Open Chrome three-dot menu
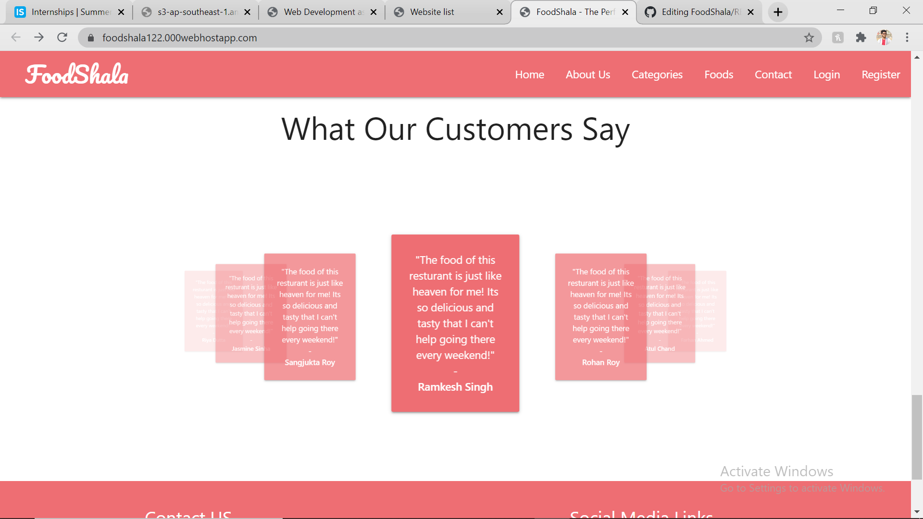This screenshot has width=923, height=519. [x=907, y=37]
